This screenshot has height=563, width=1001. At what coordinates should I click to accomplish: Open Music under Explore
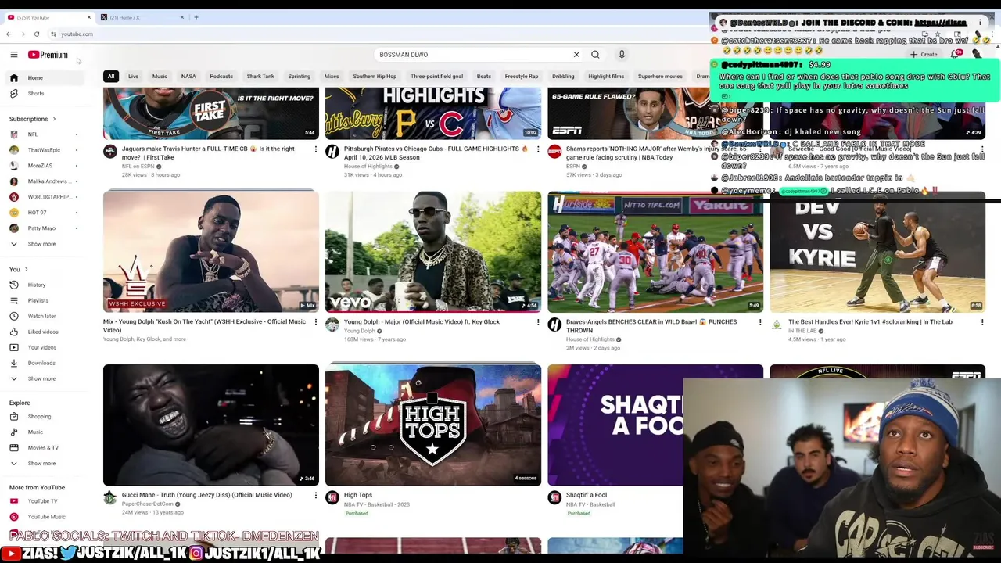45,432
